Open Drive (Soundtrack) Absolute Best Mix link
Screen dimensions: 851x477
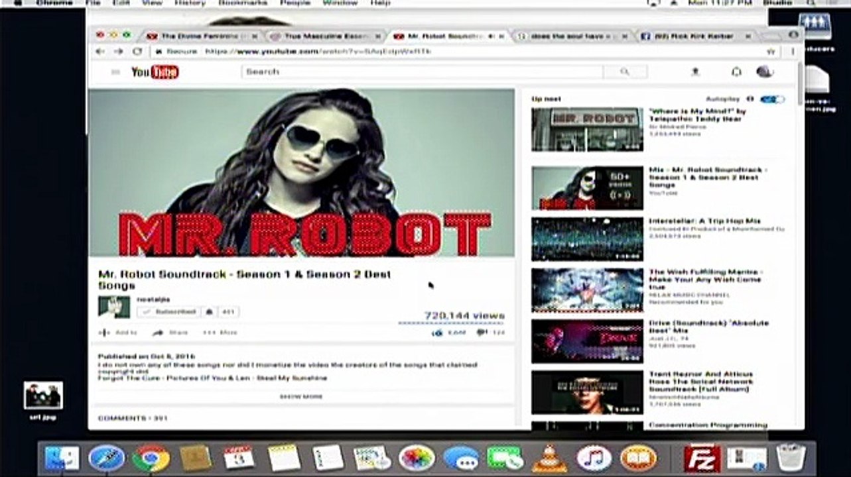coord(708,327)
